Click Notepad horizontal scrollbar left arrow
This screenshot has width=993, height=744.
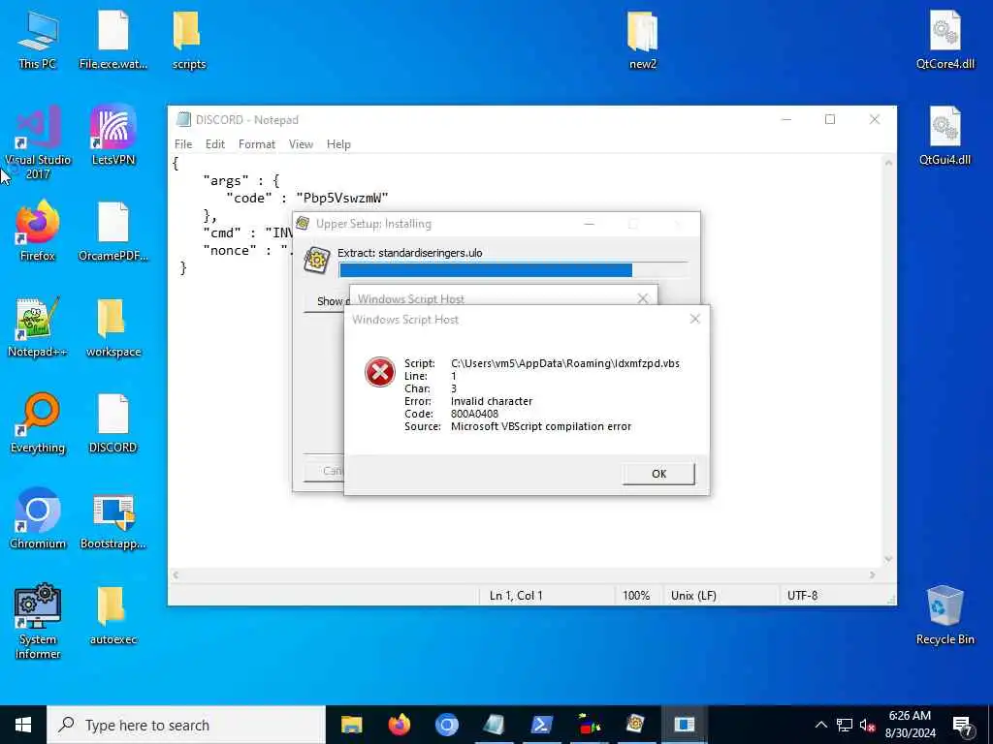(x=176, y=575)
